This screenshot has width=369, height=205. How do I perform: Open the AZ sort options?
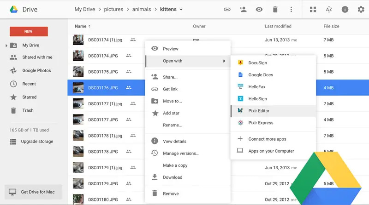click(329, 9)
